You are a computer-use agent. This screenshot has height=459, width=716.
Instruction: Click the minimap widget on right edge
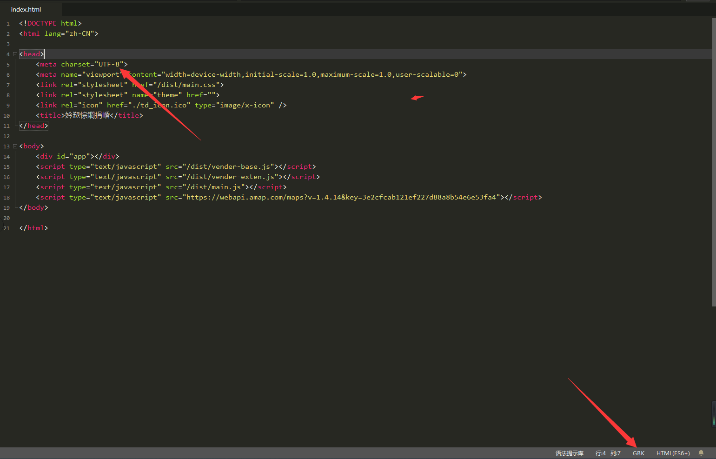point(714,414)
